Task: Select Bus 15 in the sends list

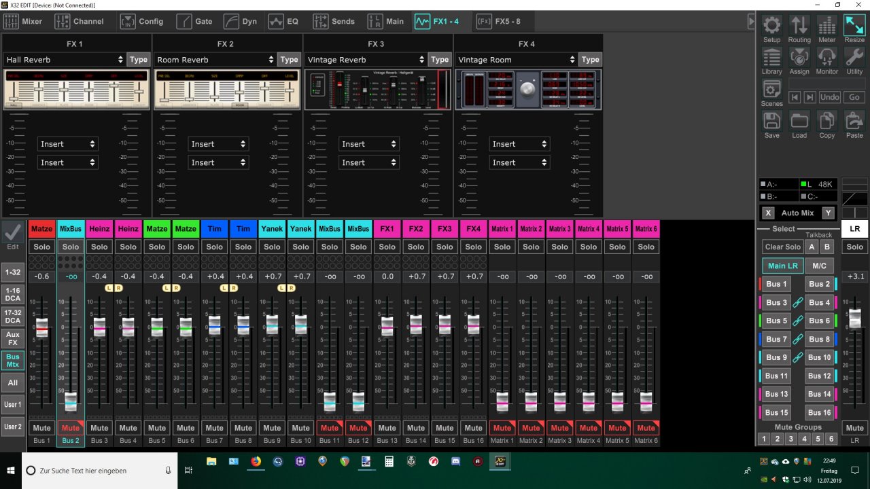Action: pos(776,412)
